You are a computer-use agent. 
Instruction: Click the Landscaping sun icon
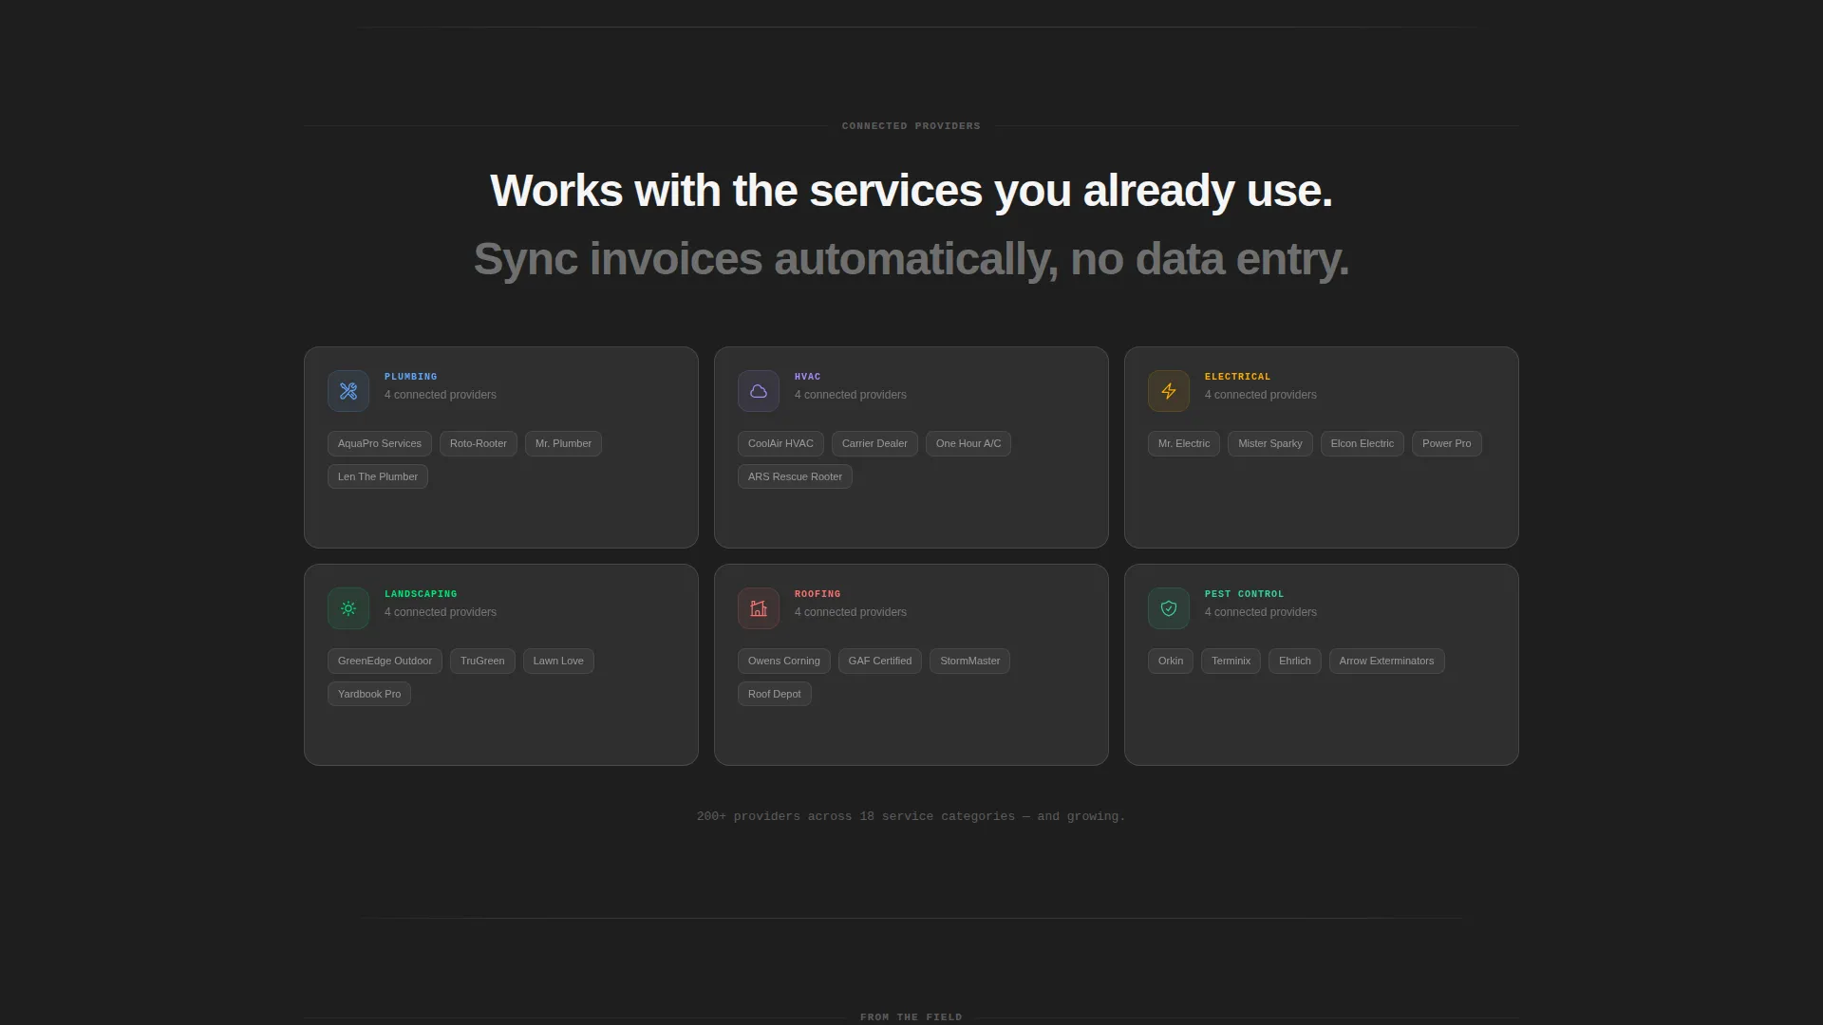click(348, 608)
